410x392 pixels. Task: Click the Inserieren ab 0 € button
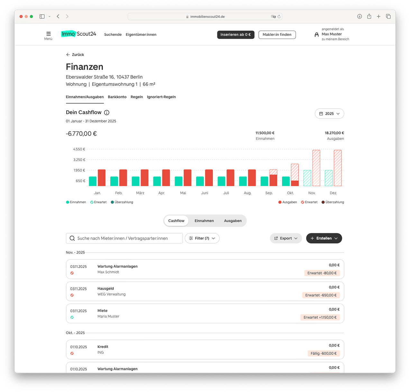[235, 35]
